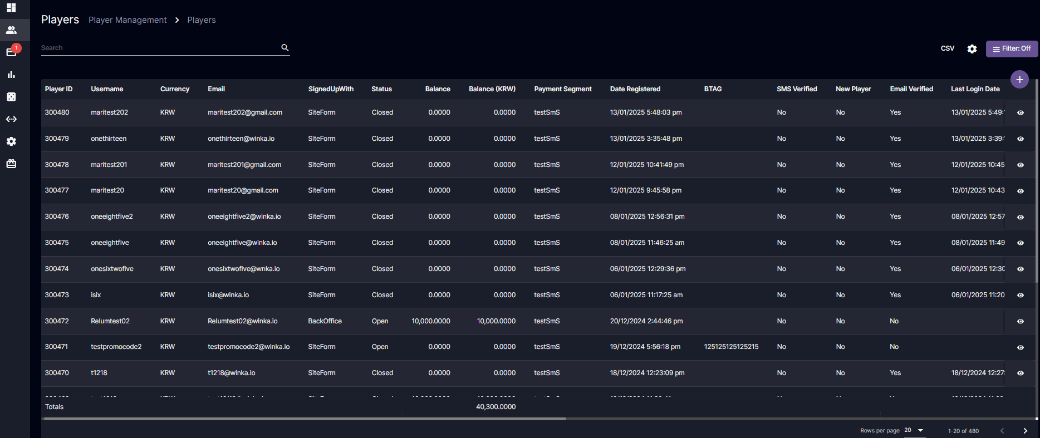View details for player 300480
The width and height of the screenshot is (1040, 438).
(1021, 112)
